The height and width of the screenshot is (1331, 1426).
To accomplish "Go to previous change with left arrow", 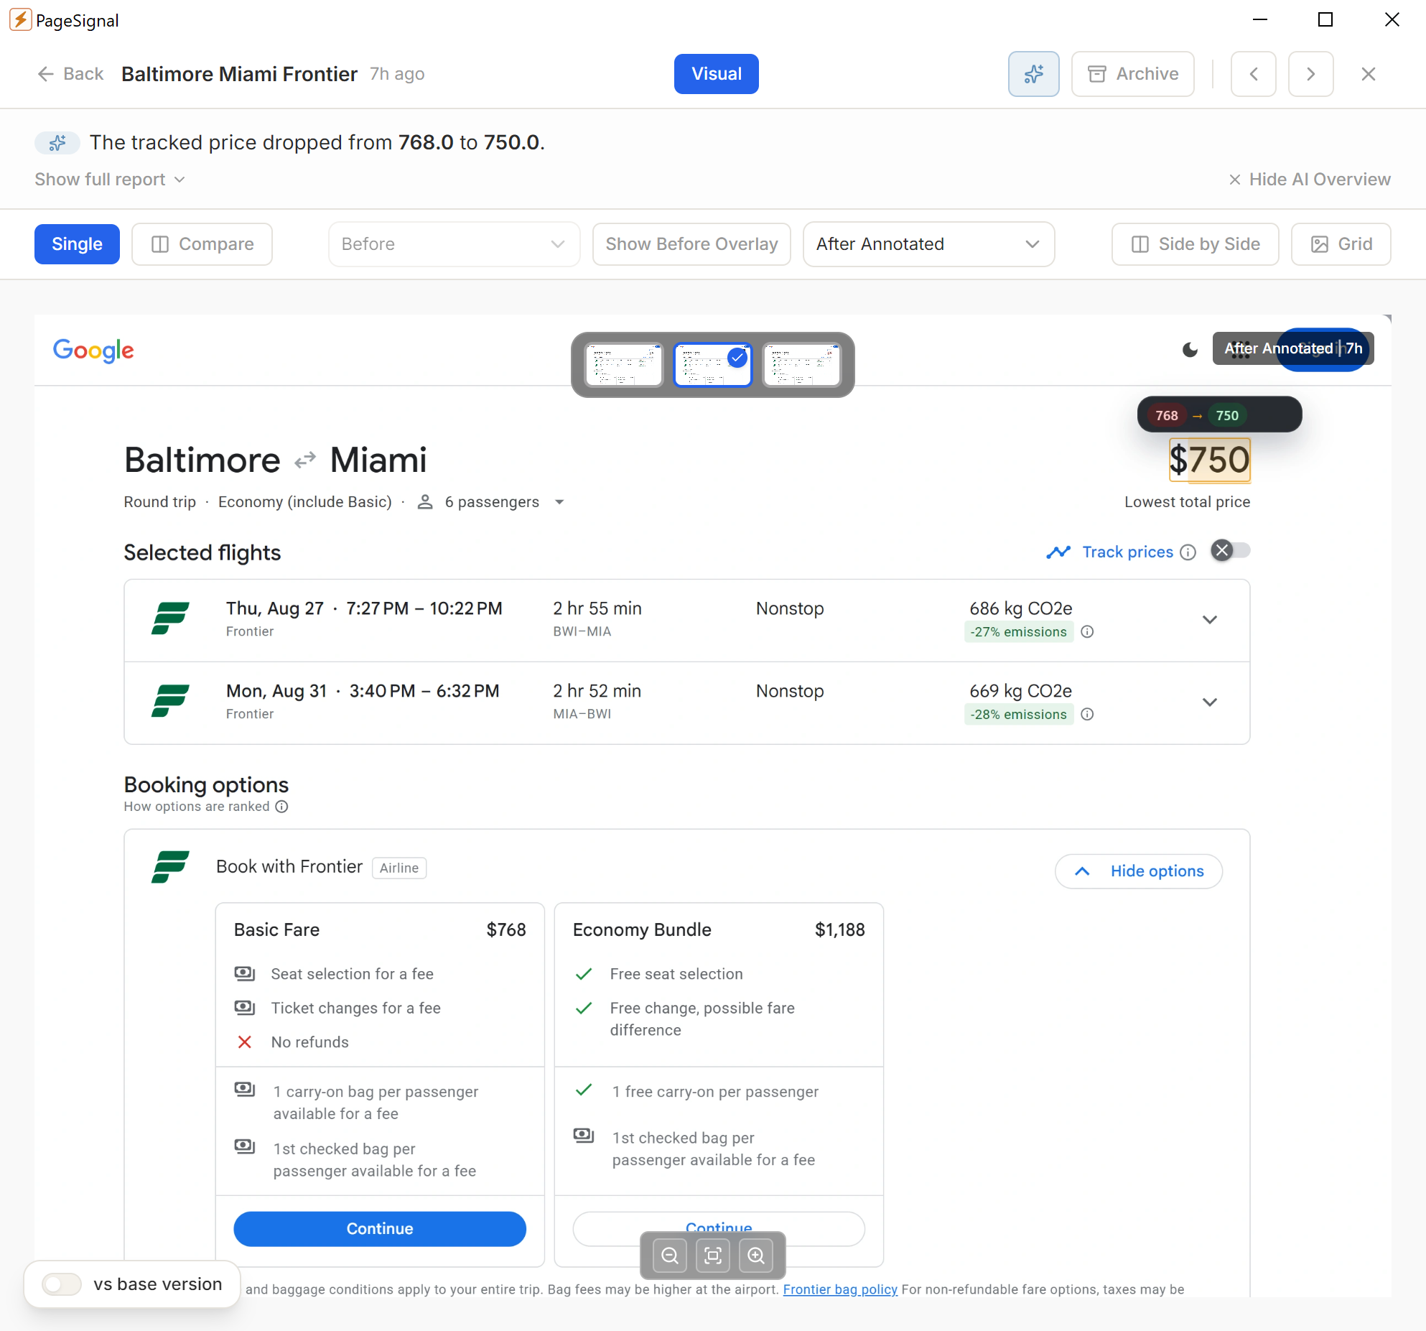I will tap(1253, 74).
